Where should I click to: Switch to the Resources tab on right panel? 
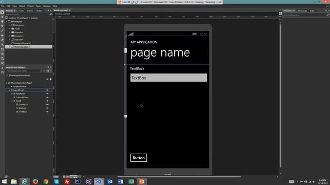point(302,11)
